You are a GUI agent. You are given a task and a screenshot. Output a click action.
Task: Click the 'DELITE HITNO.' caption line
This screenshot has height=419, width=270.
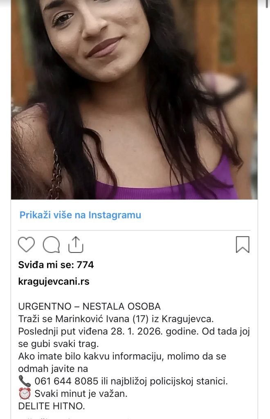pyautogui.click(x=52, y=406)
